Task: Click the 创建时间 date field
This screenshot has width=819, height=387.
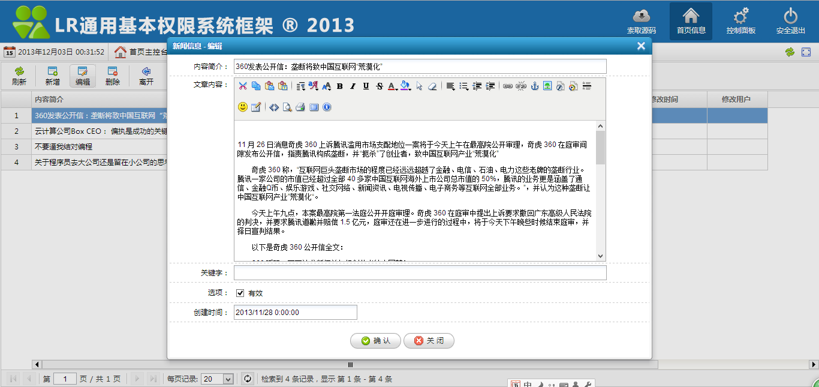Action: [x=295, y=313]
